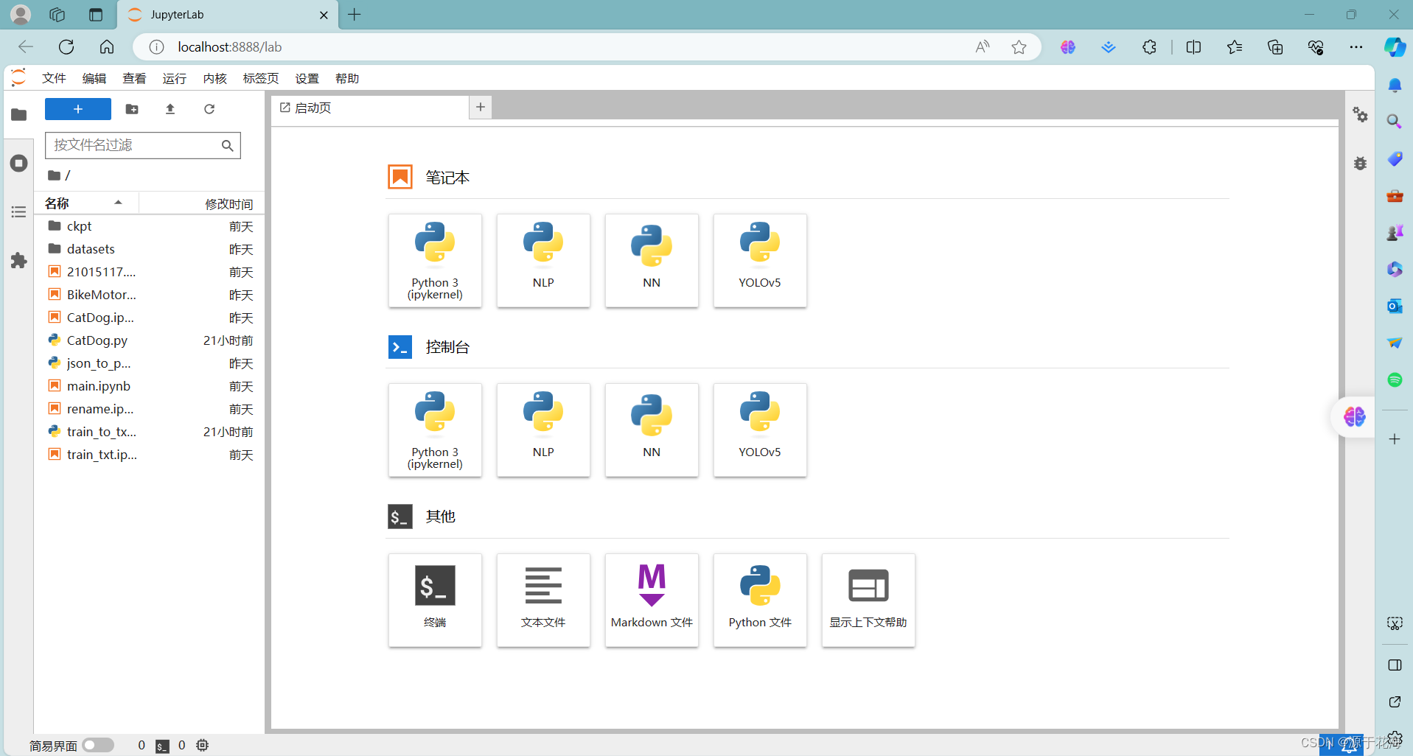Open browser extensions puzzle icon
1413x756 pixels.
(1149, 47)
